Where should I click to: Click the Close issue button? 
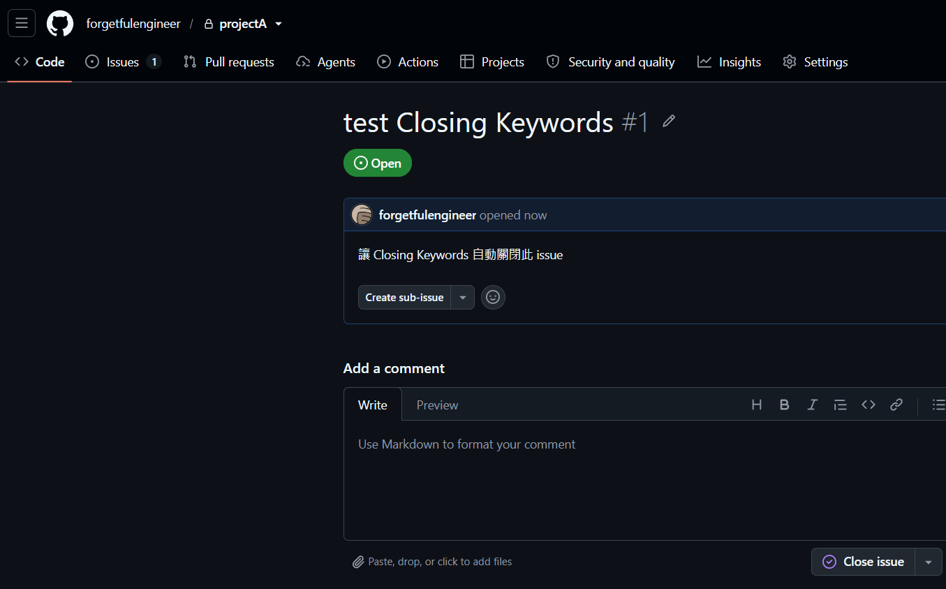pos(863,562)
